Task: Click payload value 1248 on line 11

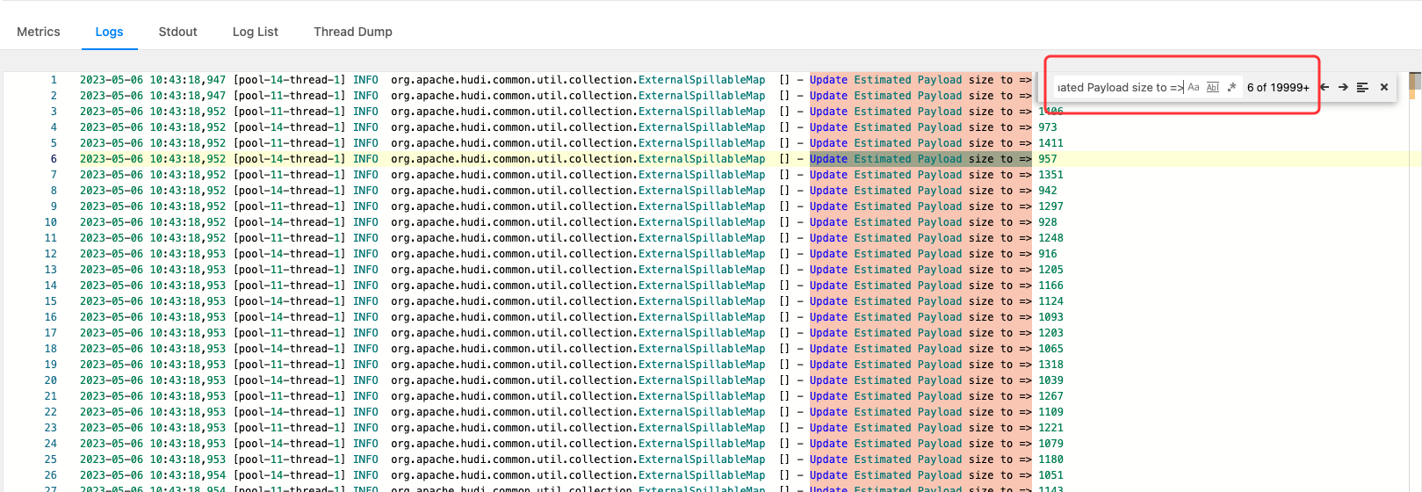Action: click(1050, 238)
